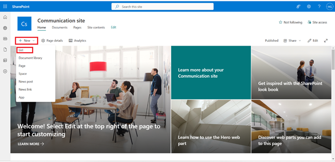Click the Search this site field
Viewport: 335px width, 162px height.
coord(162,7)
